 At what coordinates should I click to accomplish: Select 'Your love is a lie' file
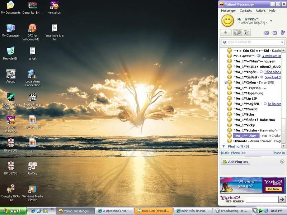click(x=55, y=32)
